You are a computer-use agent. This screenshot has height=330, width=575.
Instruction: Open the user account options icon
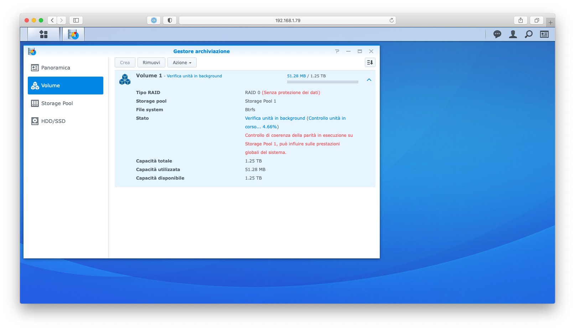(x=513, y=34)
